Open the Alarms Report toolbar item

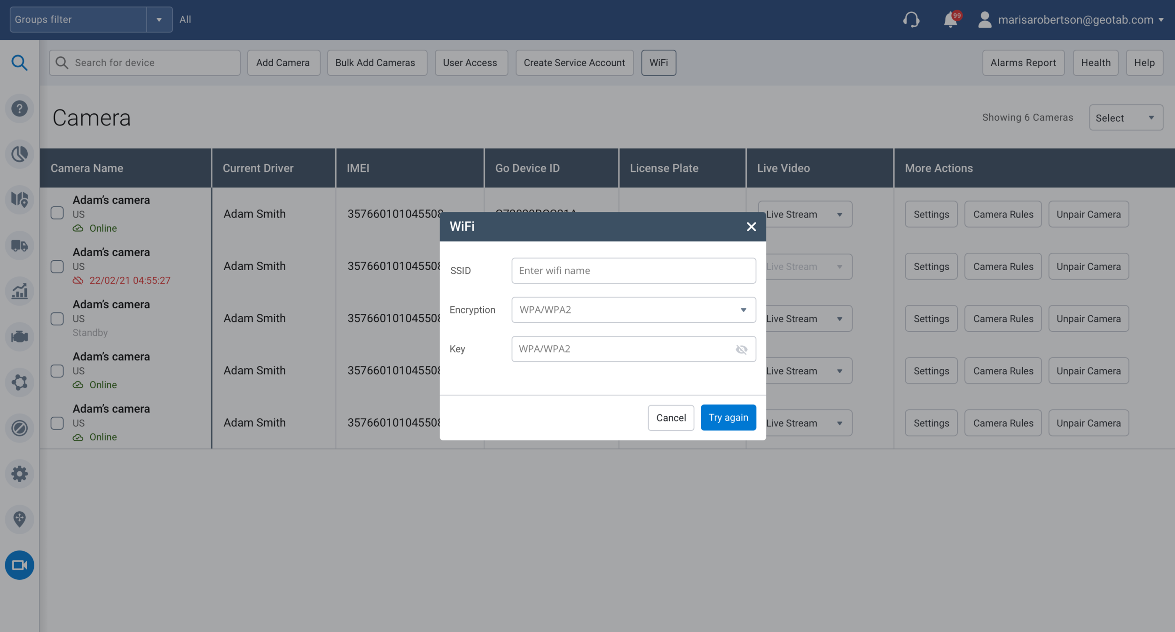(x=1023, y=63)
